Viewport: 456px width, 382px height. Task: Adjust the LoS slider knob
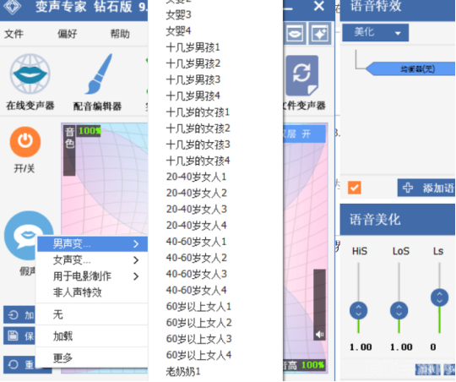(x=399, y=310)
